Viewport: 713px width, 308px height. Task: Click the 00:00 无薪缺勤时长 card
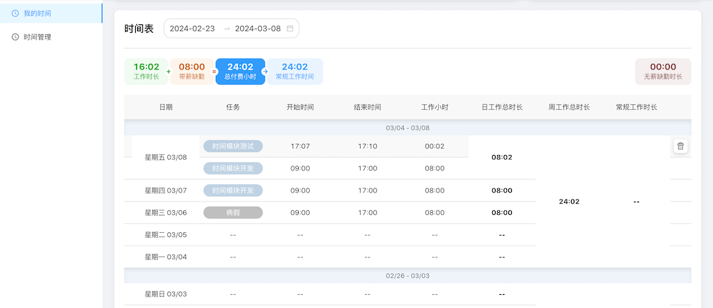[663, 72]
